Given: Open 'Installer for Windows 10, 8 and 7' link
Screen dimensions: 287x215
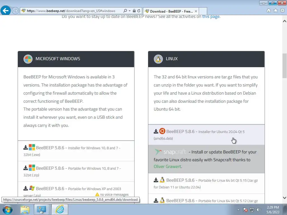Looking at the screenshot, I should click(x=72, y=151).
